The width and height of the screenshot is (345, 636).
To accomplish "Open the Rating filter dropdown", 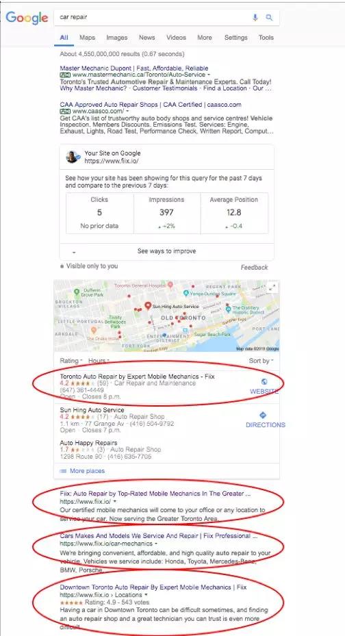I will tap(71, 361).
